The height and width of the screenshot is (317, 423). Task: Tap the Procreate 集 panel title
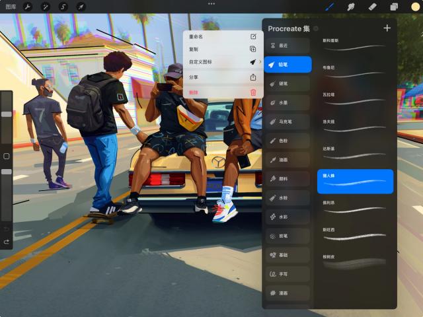[x=289, y=28]
